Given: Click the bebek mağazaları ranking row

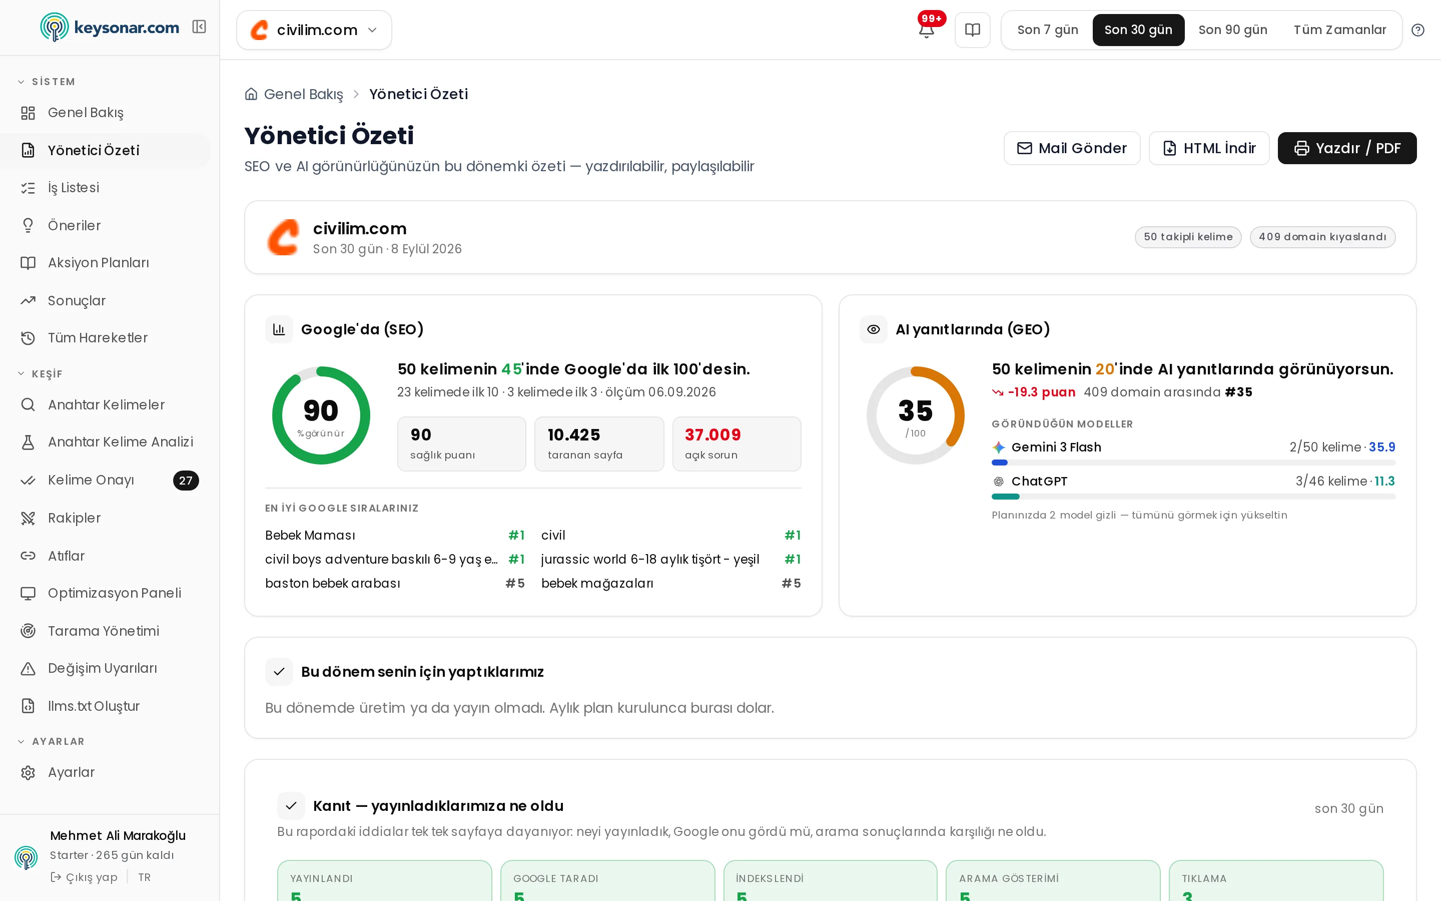Looking at the screenshot, I should click(x=671, y=583).
